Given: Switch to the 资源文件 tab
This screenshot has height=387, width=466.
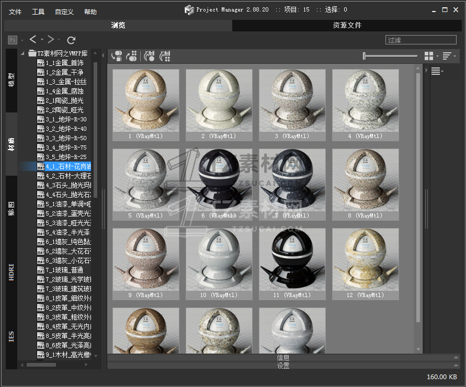Looking at the screenshot, I should click(347, 25).
